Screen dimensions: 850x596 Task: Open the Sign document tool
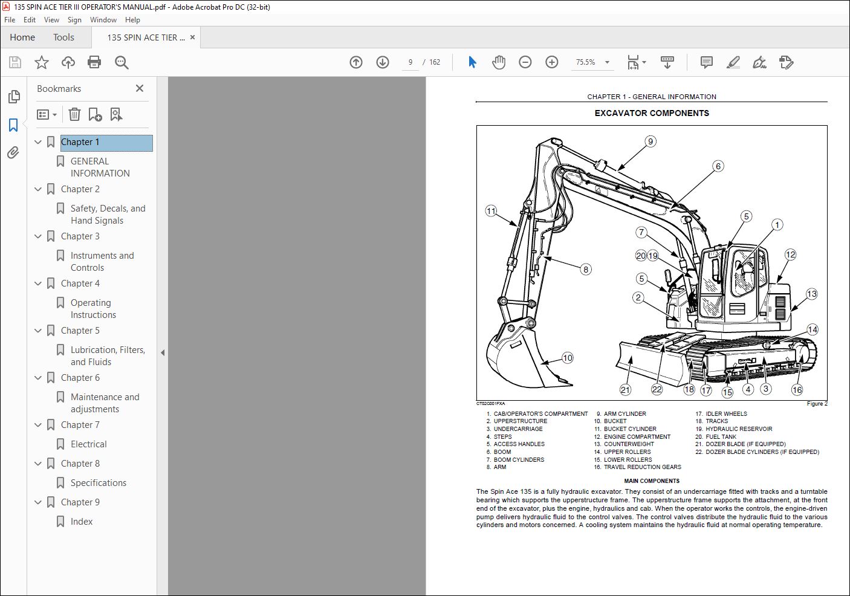coord(759,62)
